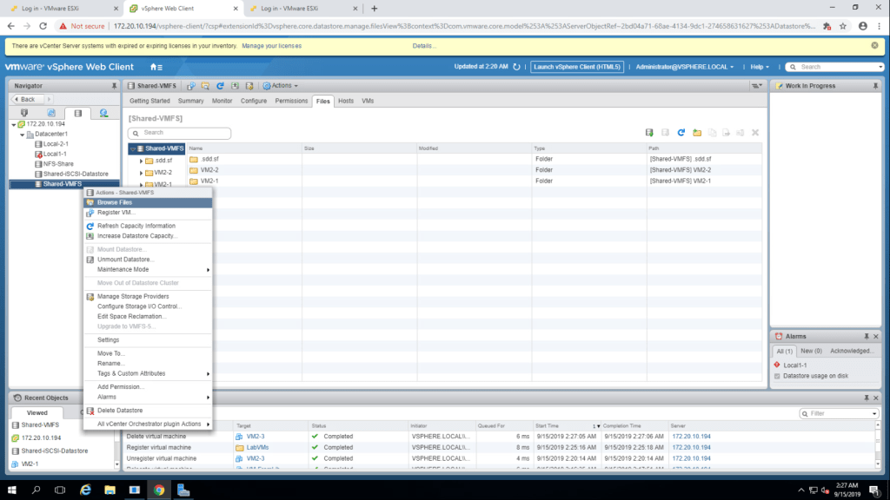Click the Manage your licenses link

click(x=271, y=45)
